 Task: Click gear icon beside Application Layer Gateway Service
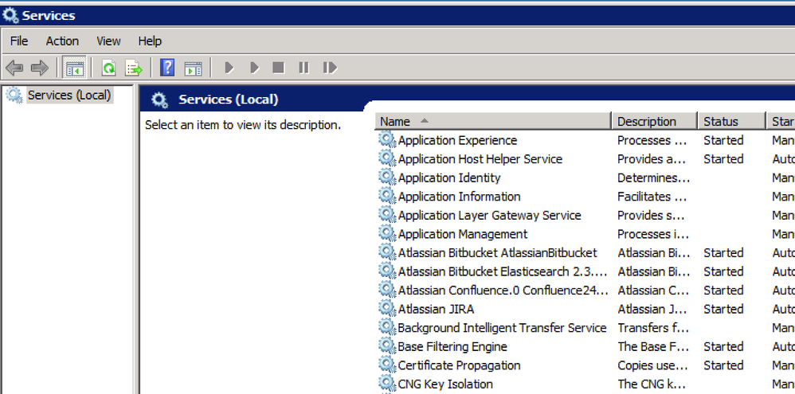point(387,215)
